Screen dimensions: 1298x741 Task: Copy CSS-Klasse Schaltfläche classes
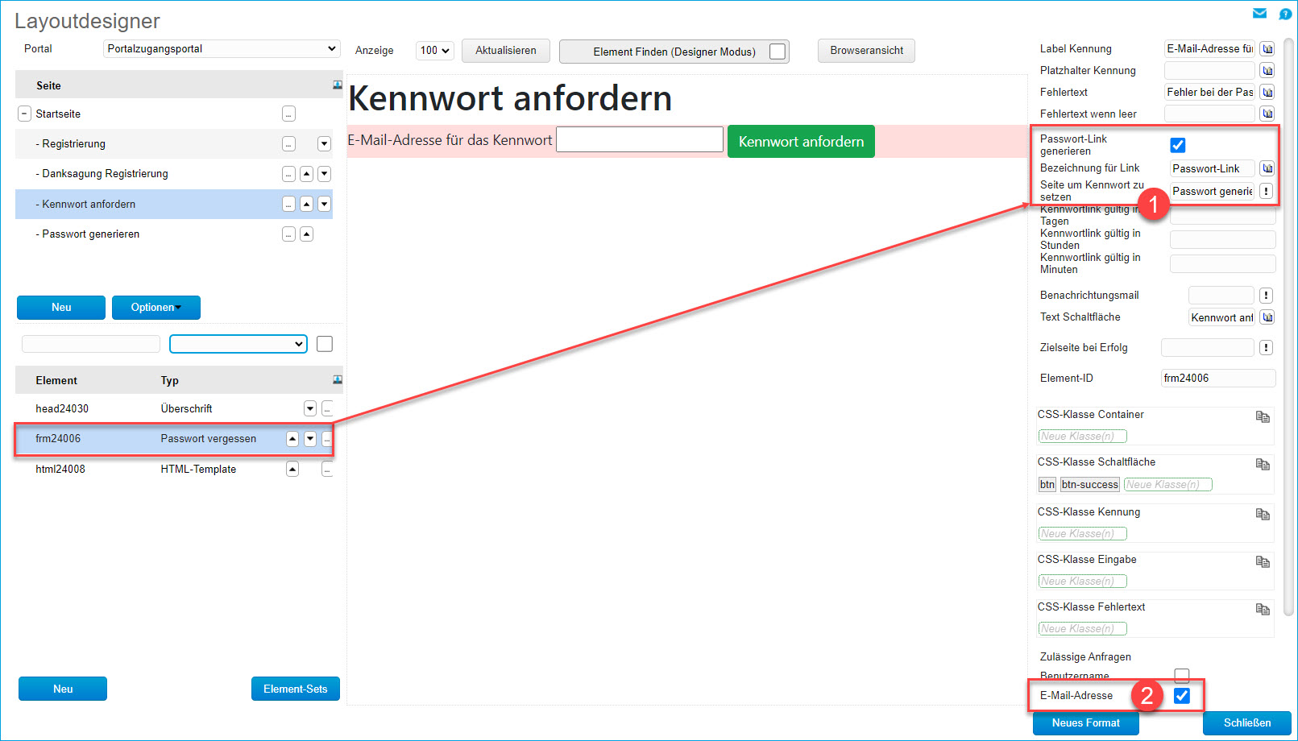pos(1263,464)
